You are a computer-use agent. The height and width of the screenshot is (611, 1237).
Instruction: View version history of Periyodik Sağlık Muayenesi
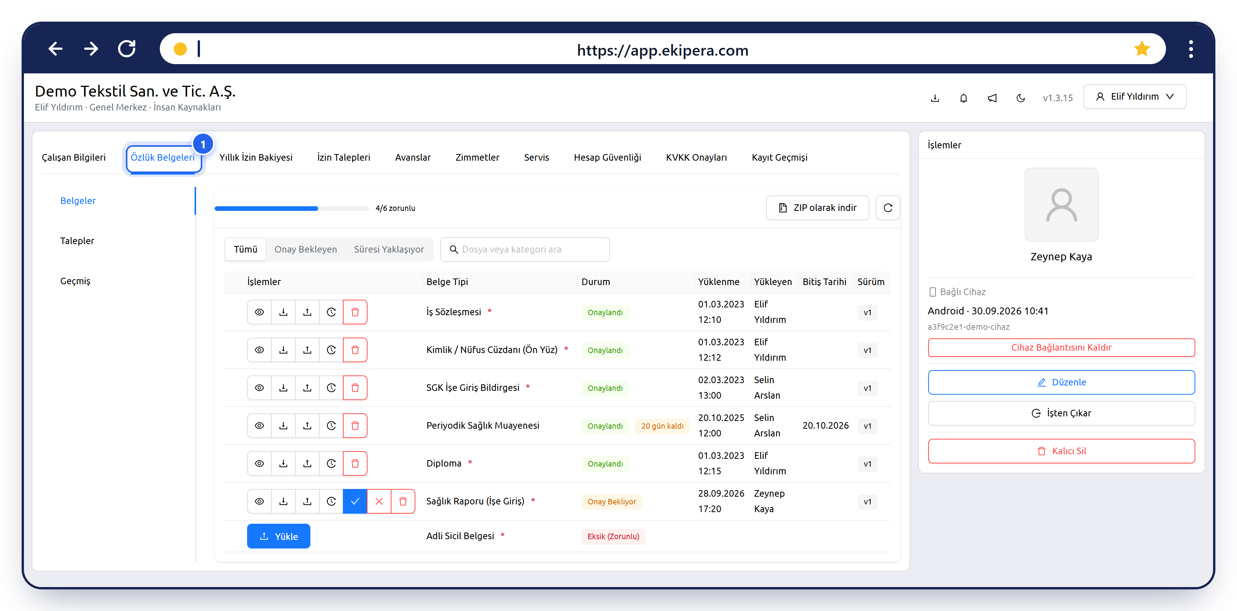click(331, 426)
